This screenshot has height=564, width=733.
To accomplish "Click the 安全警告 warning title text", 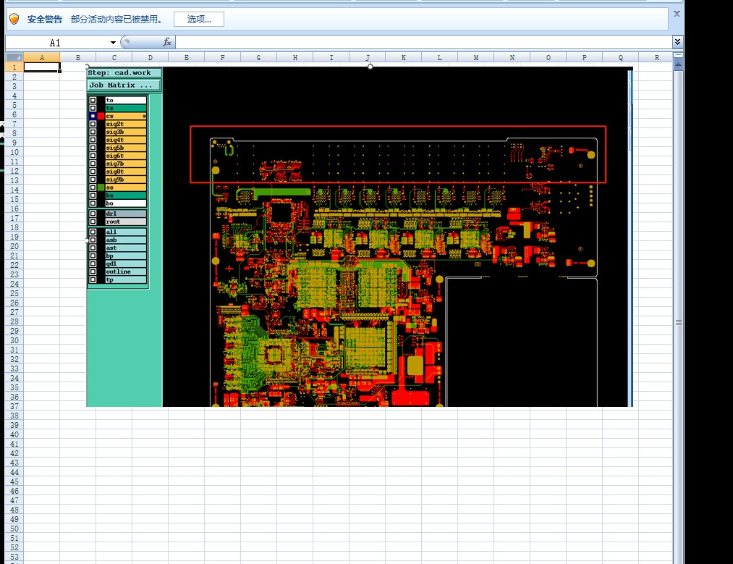I will pyautogui.click(x=44, y=19).
